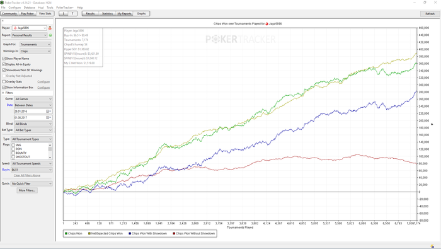Click the status bar tray icon
Screen dimensions: 441x249
(432, 246)
